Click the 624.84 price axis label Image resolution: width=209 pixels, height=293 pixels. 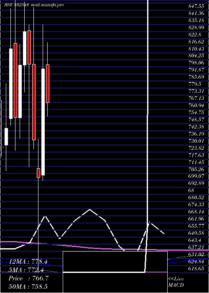[x=196, y=262]
